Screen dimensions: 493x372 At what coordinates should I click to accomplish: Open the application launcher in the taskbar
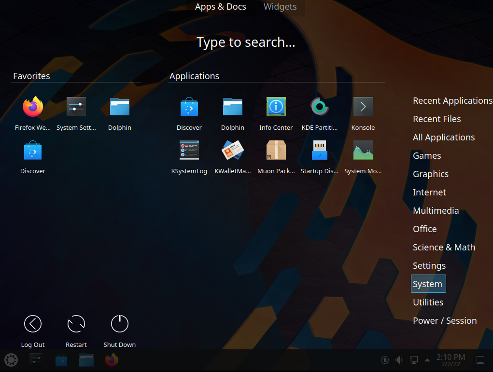point(11,360)
